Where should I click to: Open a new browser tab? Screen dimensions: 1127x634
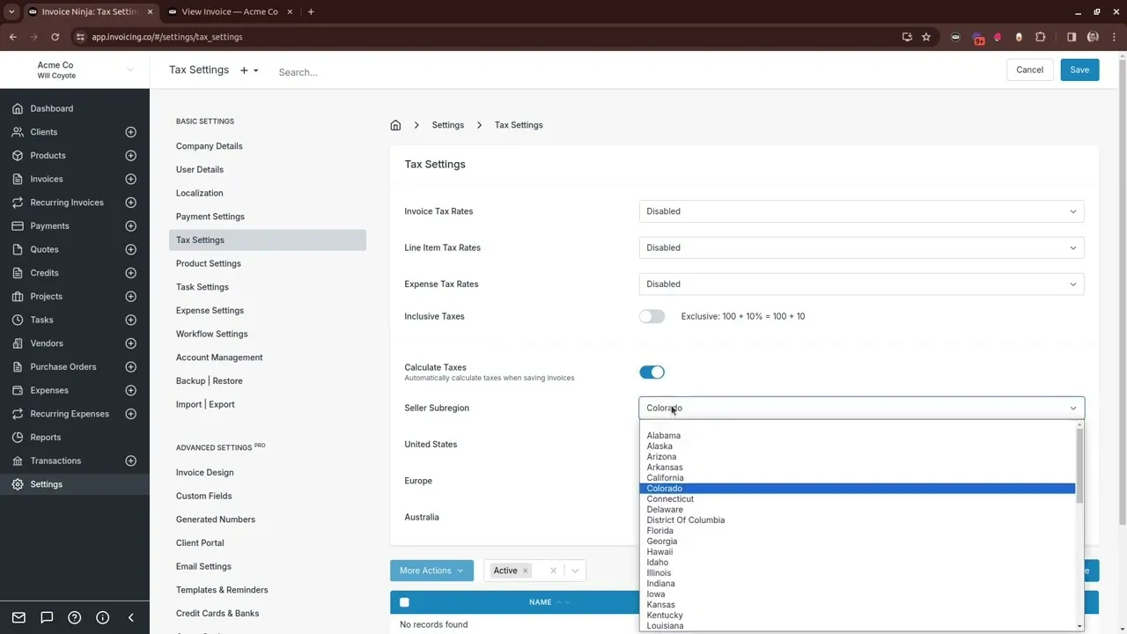pos(311,11)
